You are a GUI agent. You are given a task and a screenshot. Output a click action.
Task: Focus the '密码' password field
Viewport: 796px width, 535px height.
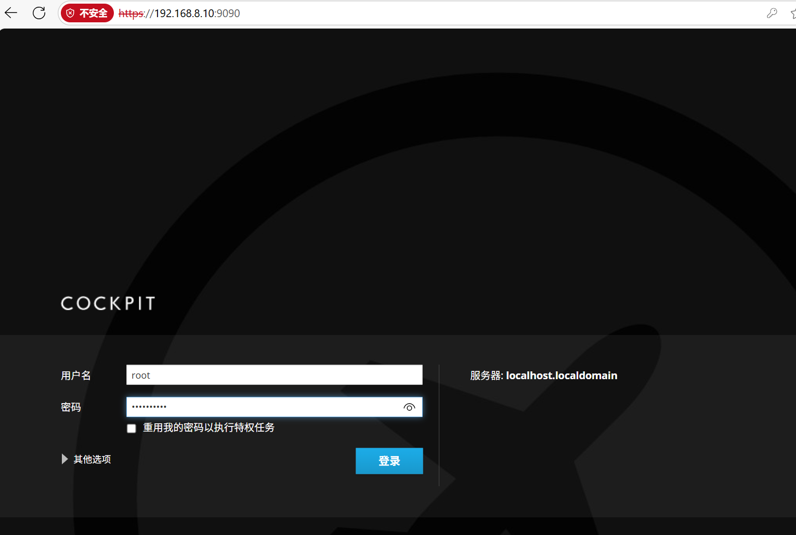coord(275,407)
